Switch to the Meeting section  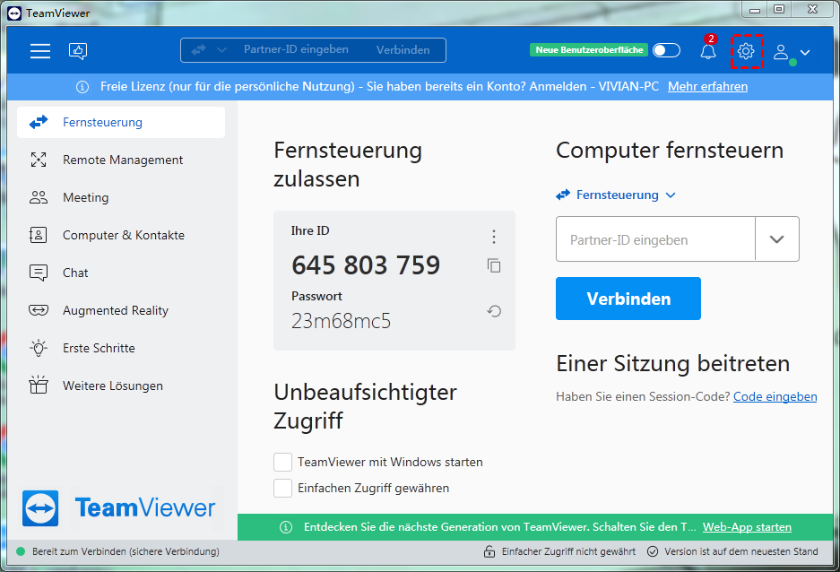pyautogui.click(x=85, y=197)
